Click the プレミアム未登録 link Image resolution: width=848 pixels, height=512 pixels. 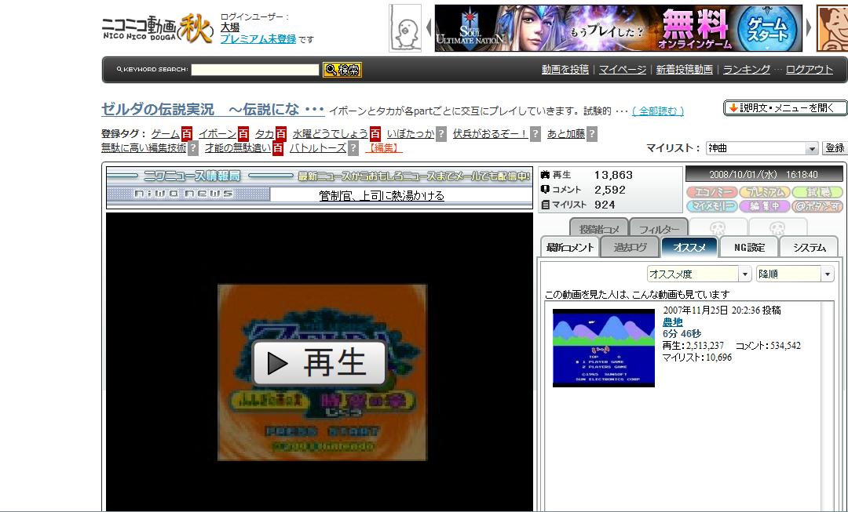[x=258, y=39]
